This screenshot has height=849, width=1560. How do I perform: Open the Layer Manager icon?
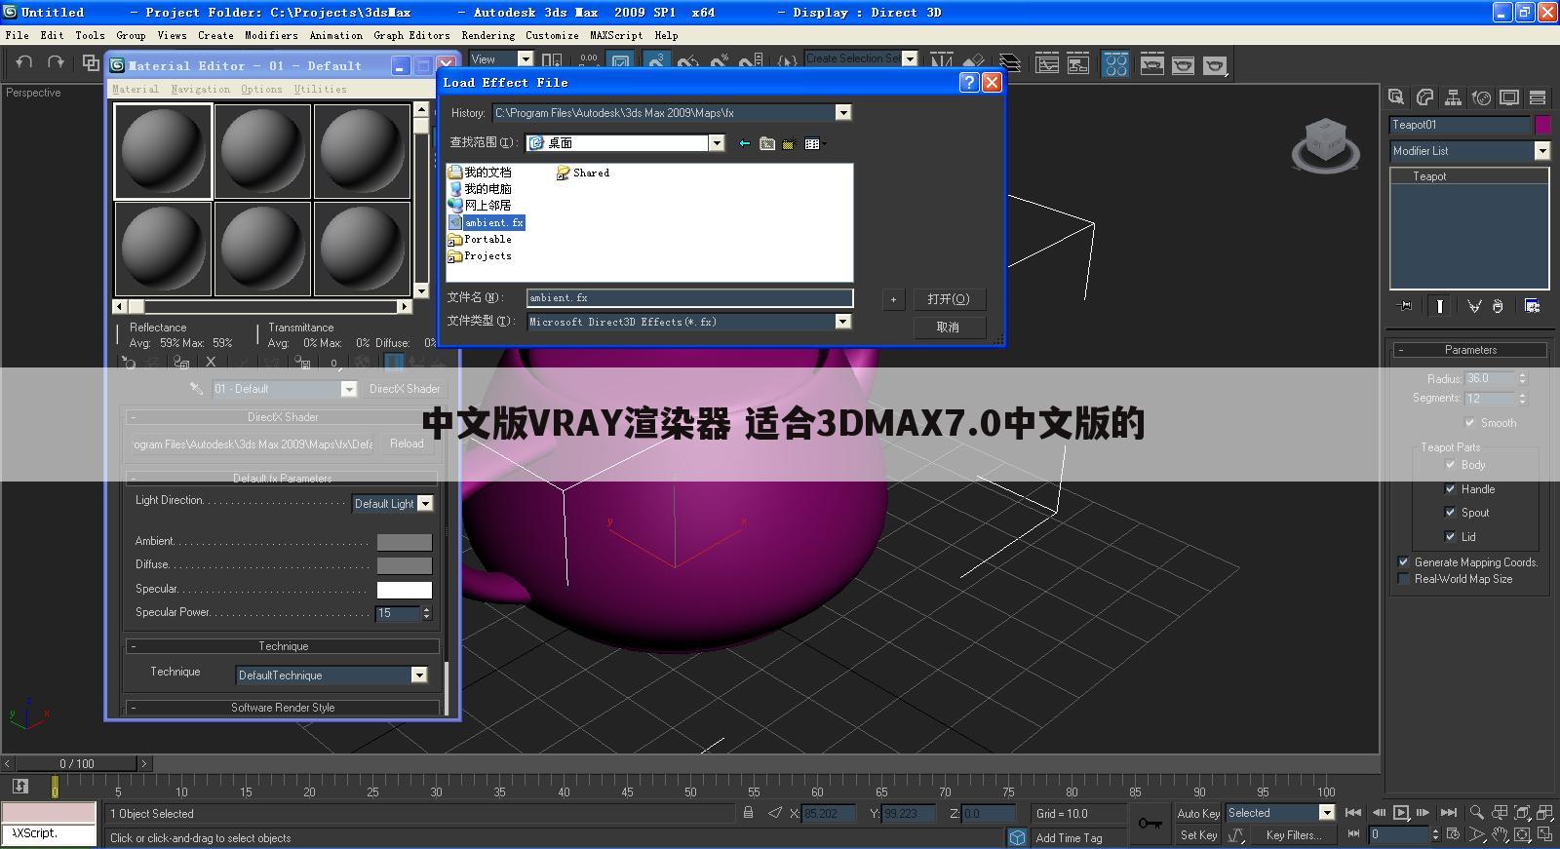pyautogui.click(x=1010, y=63)
